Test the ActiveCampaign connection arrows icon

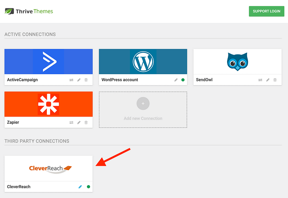coord(71,80)
